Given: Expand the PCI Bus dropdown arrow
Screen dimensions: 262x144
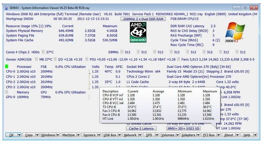Looking at the screenshot, I should point(218,135).
